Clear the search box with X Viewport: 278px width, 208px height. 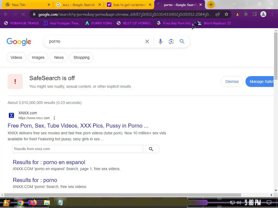tap(147, 41)
